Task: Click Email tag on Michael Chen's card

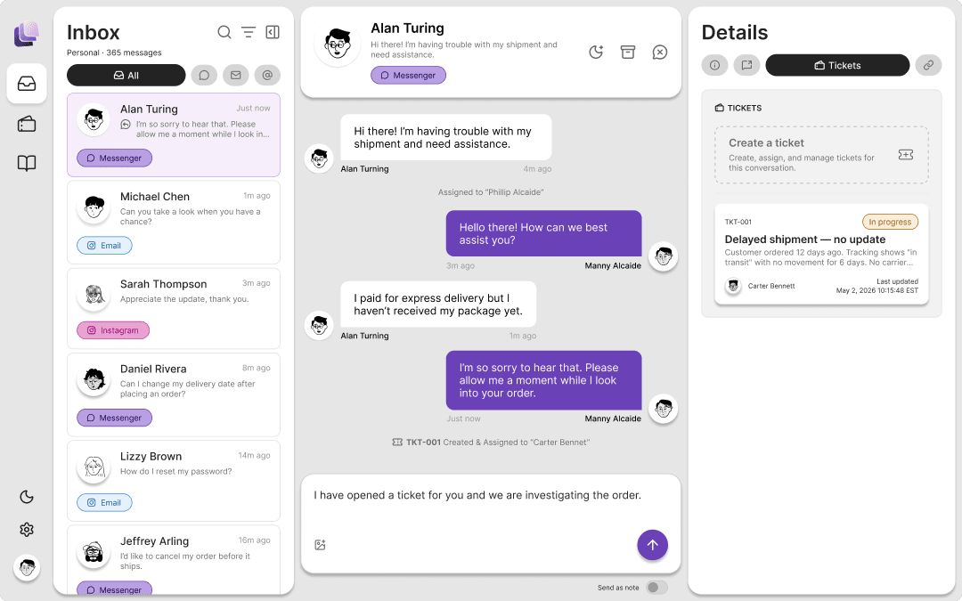Action: coord(104,246)
